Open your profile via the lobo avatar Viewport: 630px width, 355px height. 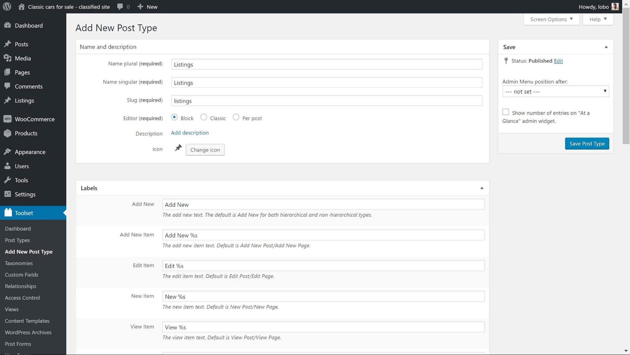point(615,6)
